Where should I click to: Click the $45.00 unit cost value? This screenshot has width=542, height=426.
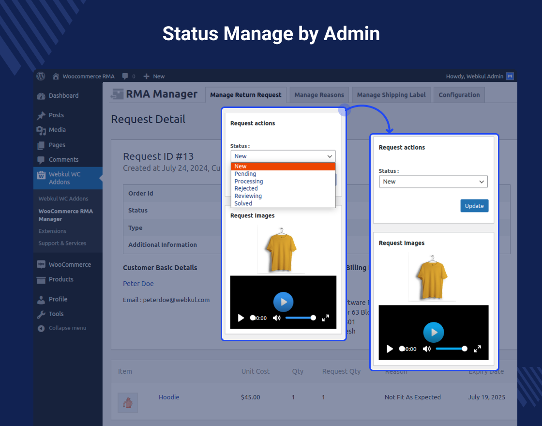[x=251, y=397]
